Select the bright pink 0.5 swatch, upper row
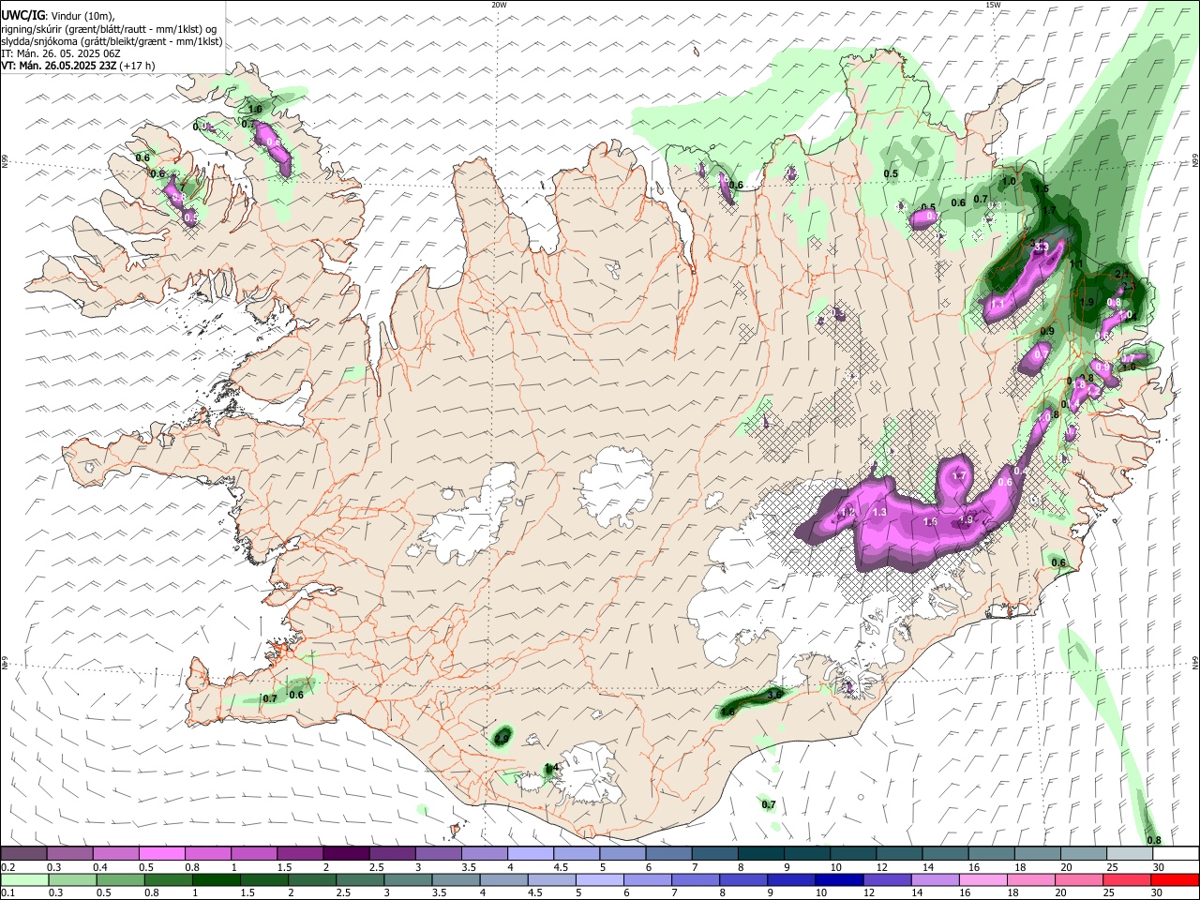The height and width of the screenshot is (900, 1200). (161, 854)
